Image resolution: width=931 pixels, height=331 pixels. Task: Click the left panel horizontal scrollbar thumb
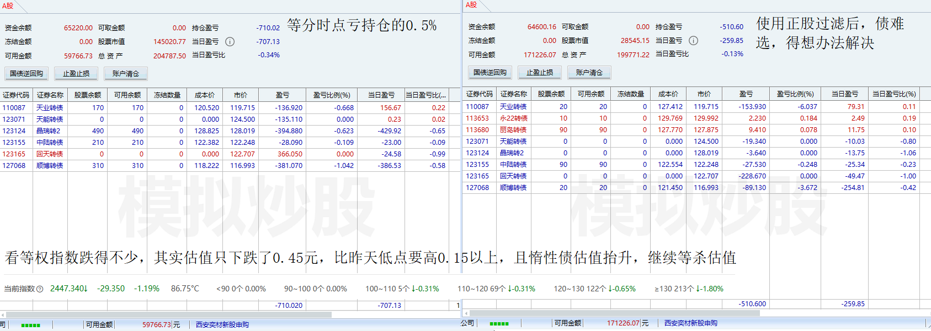pos(168,314)
